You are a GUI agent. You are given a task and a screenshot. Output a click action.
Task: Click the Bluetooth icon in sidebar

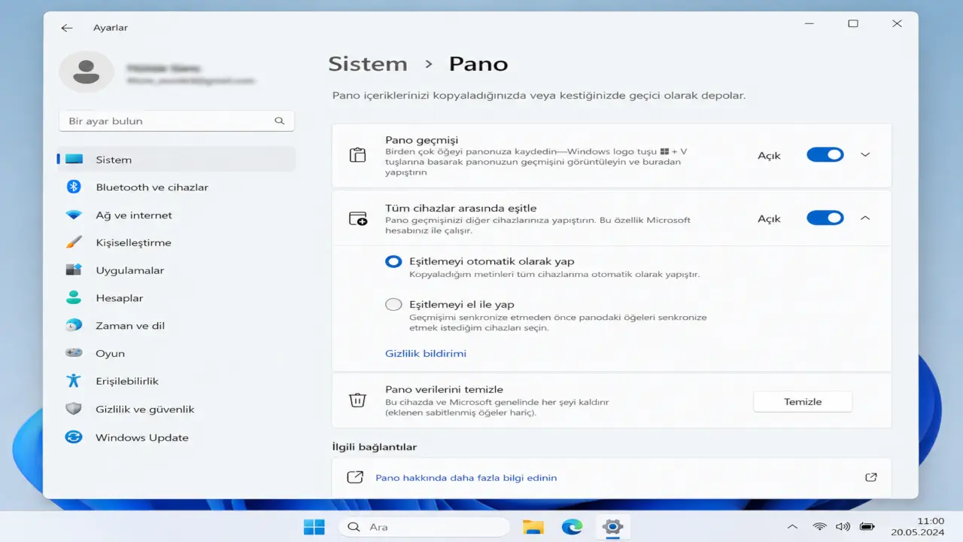(74, 187)
